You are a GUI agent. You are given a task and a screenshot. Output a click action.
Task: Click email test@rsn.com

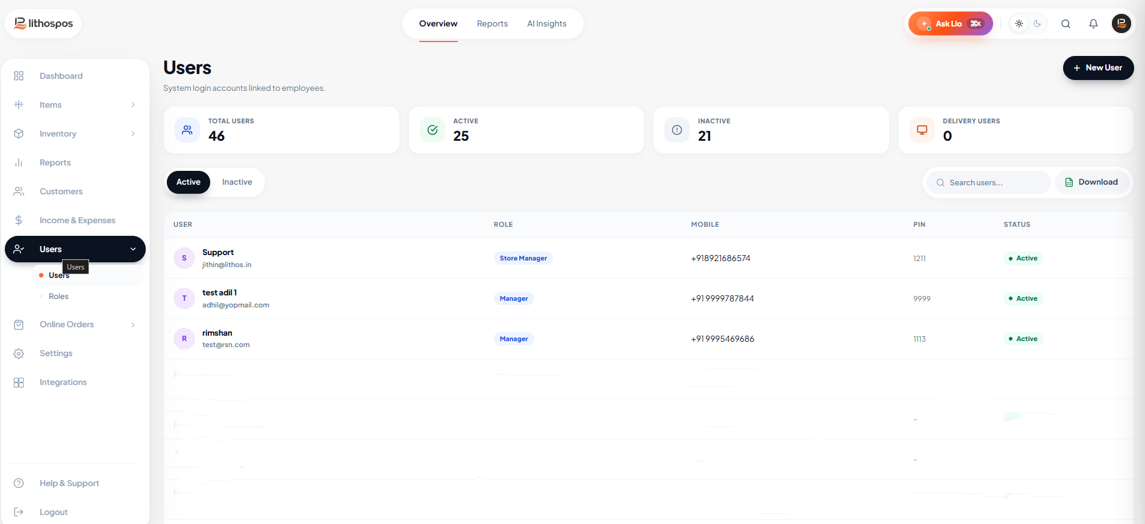point(226,345)
